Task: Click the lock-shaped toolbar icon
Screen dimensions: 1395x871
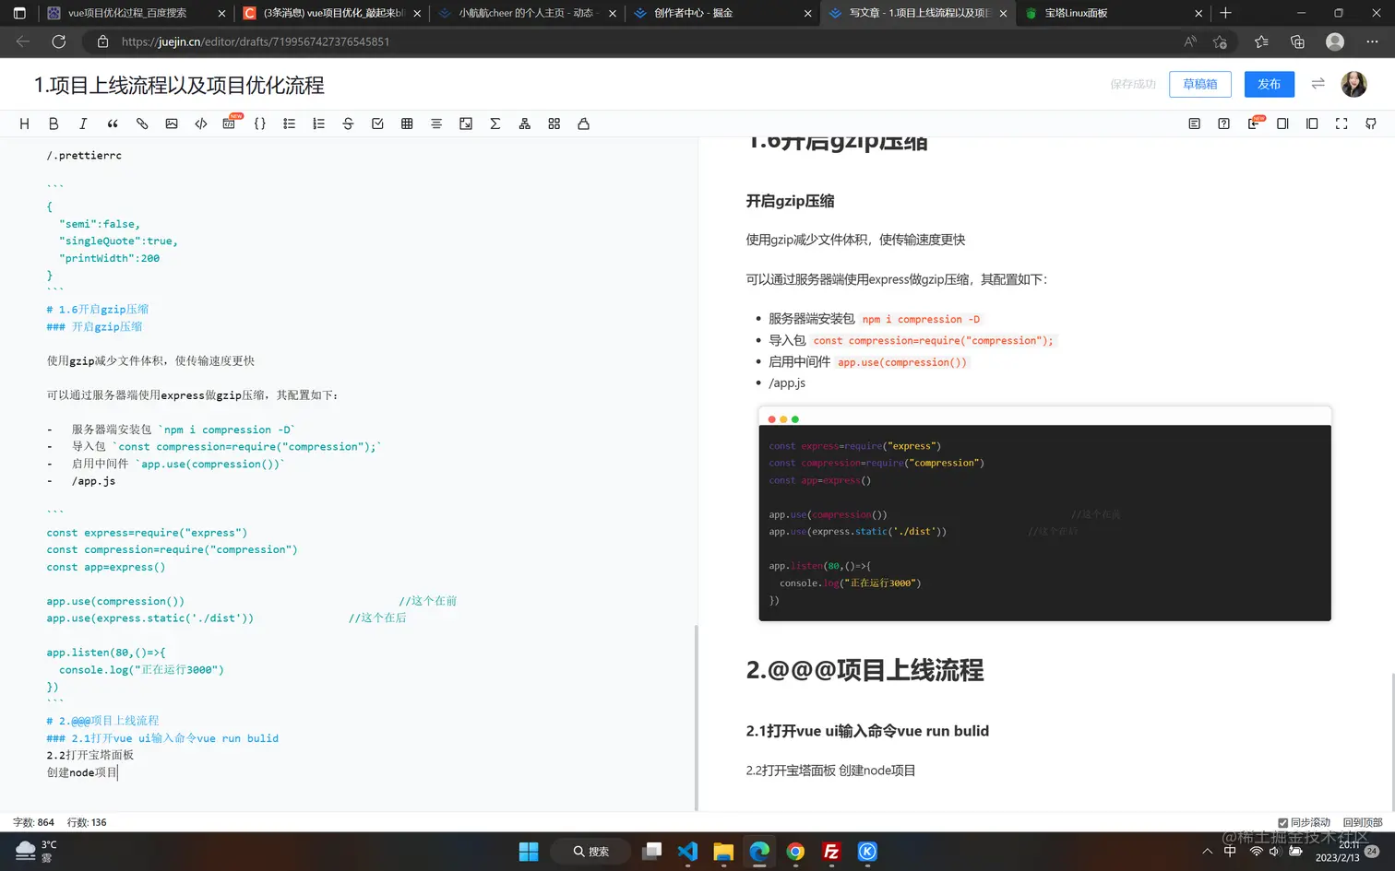Action: click(584, 124)
